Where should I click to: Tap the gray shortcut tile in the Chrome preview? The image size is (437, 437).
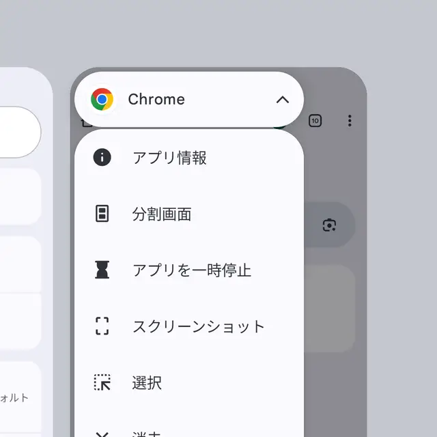[x=330, y=309]
